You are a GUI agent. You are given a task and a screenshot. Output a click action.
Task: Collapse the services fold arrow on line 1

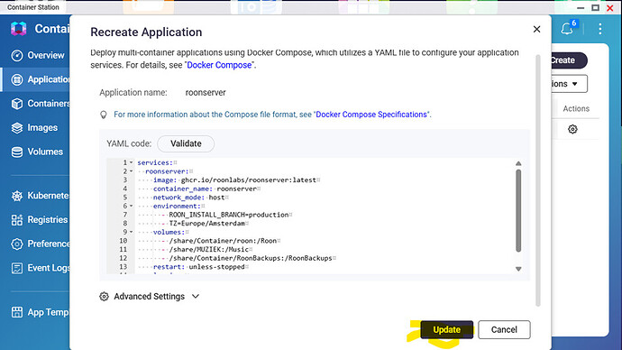[132, 162]
